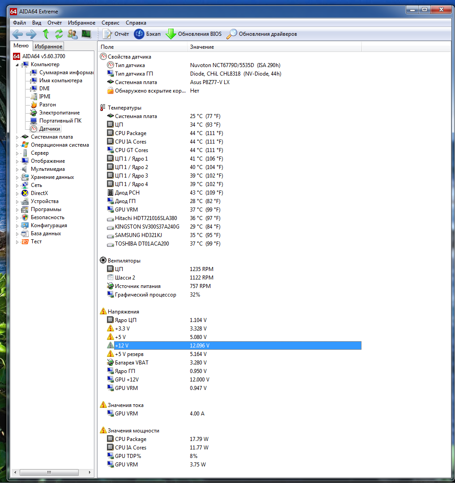Go up one level with green arrow
455x483 pixels.
click(x=46, y=34)
